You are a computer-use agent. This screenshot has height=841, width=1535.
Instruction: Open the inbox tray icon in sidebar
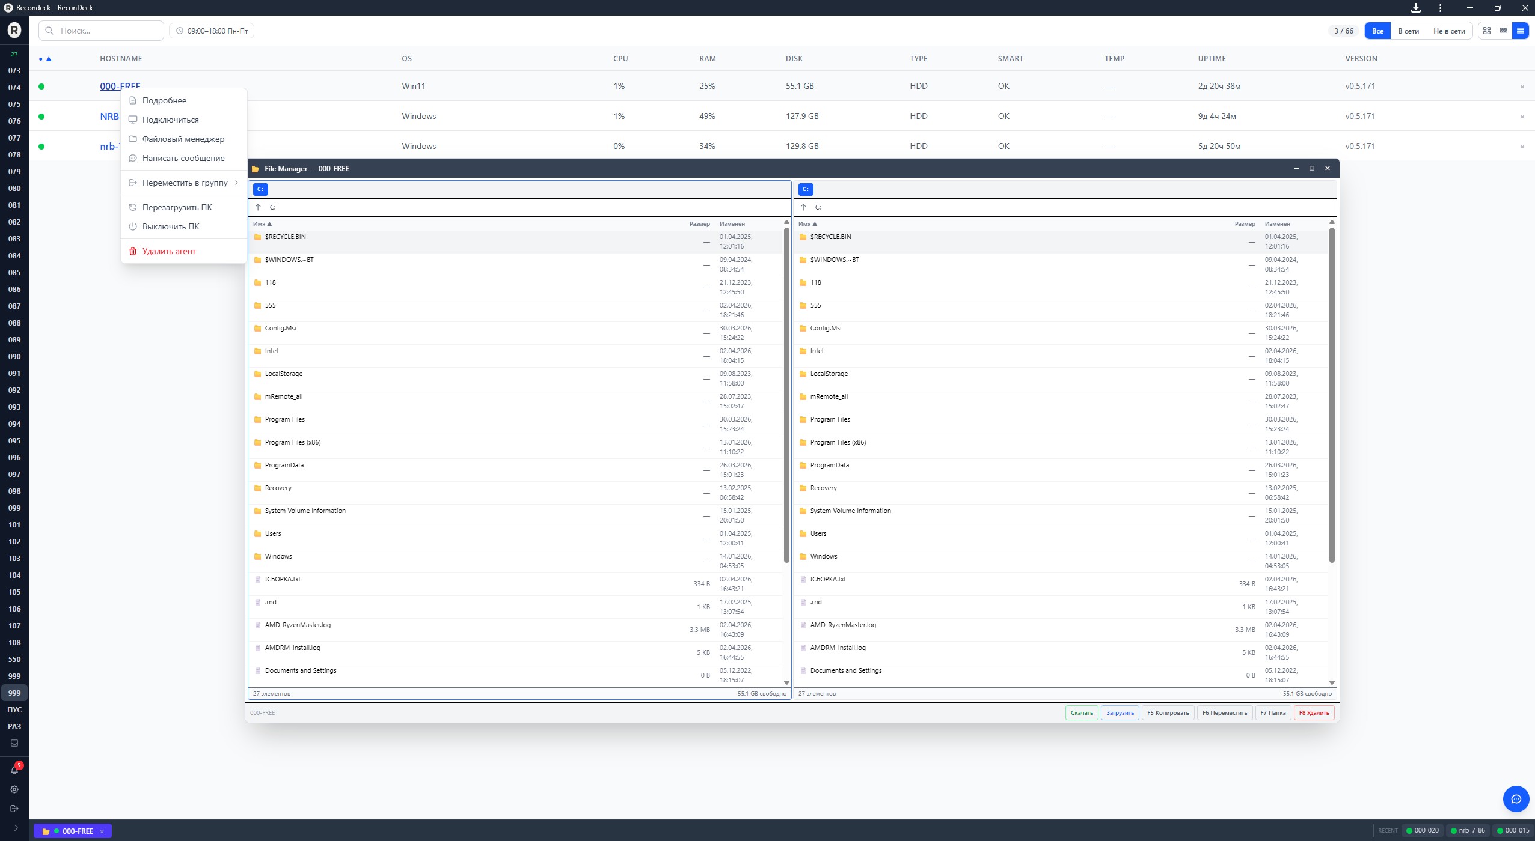(14, 743)
